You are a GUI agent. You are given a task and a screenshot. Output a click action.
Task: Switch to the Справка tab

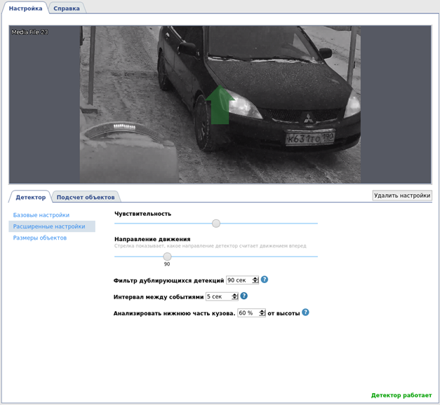pyautogui.click(x=67, y=8)
